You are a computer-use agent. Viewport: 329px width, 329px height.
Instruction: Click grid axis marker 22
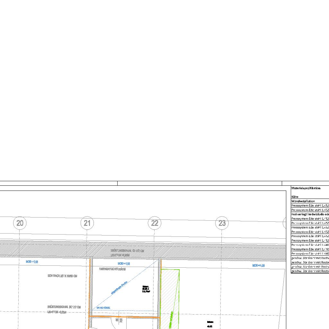[x=155, y=223]
